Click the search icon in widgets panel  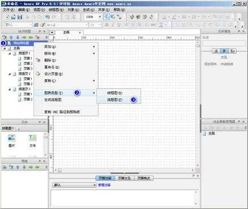19,129
